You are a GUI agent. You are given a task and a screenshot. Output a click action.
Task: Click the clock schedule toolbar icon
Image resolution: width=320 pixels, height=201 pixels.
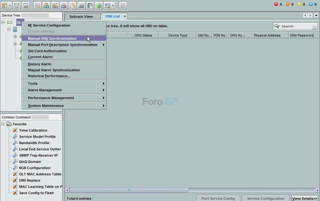(x=17, y=5)
